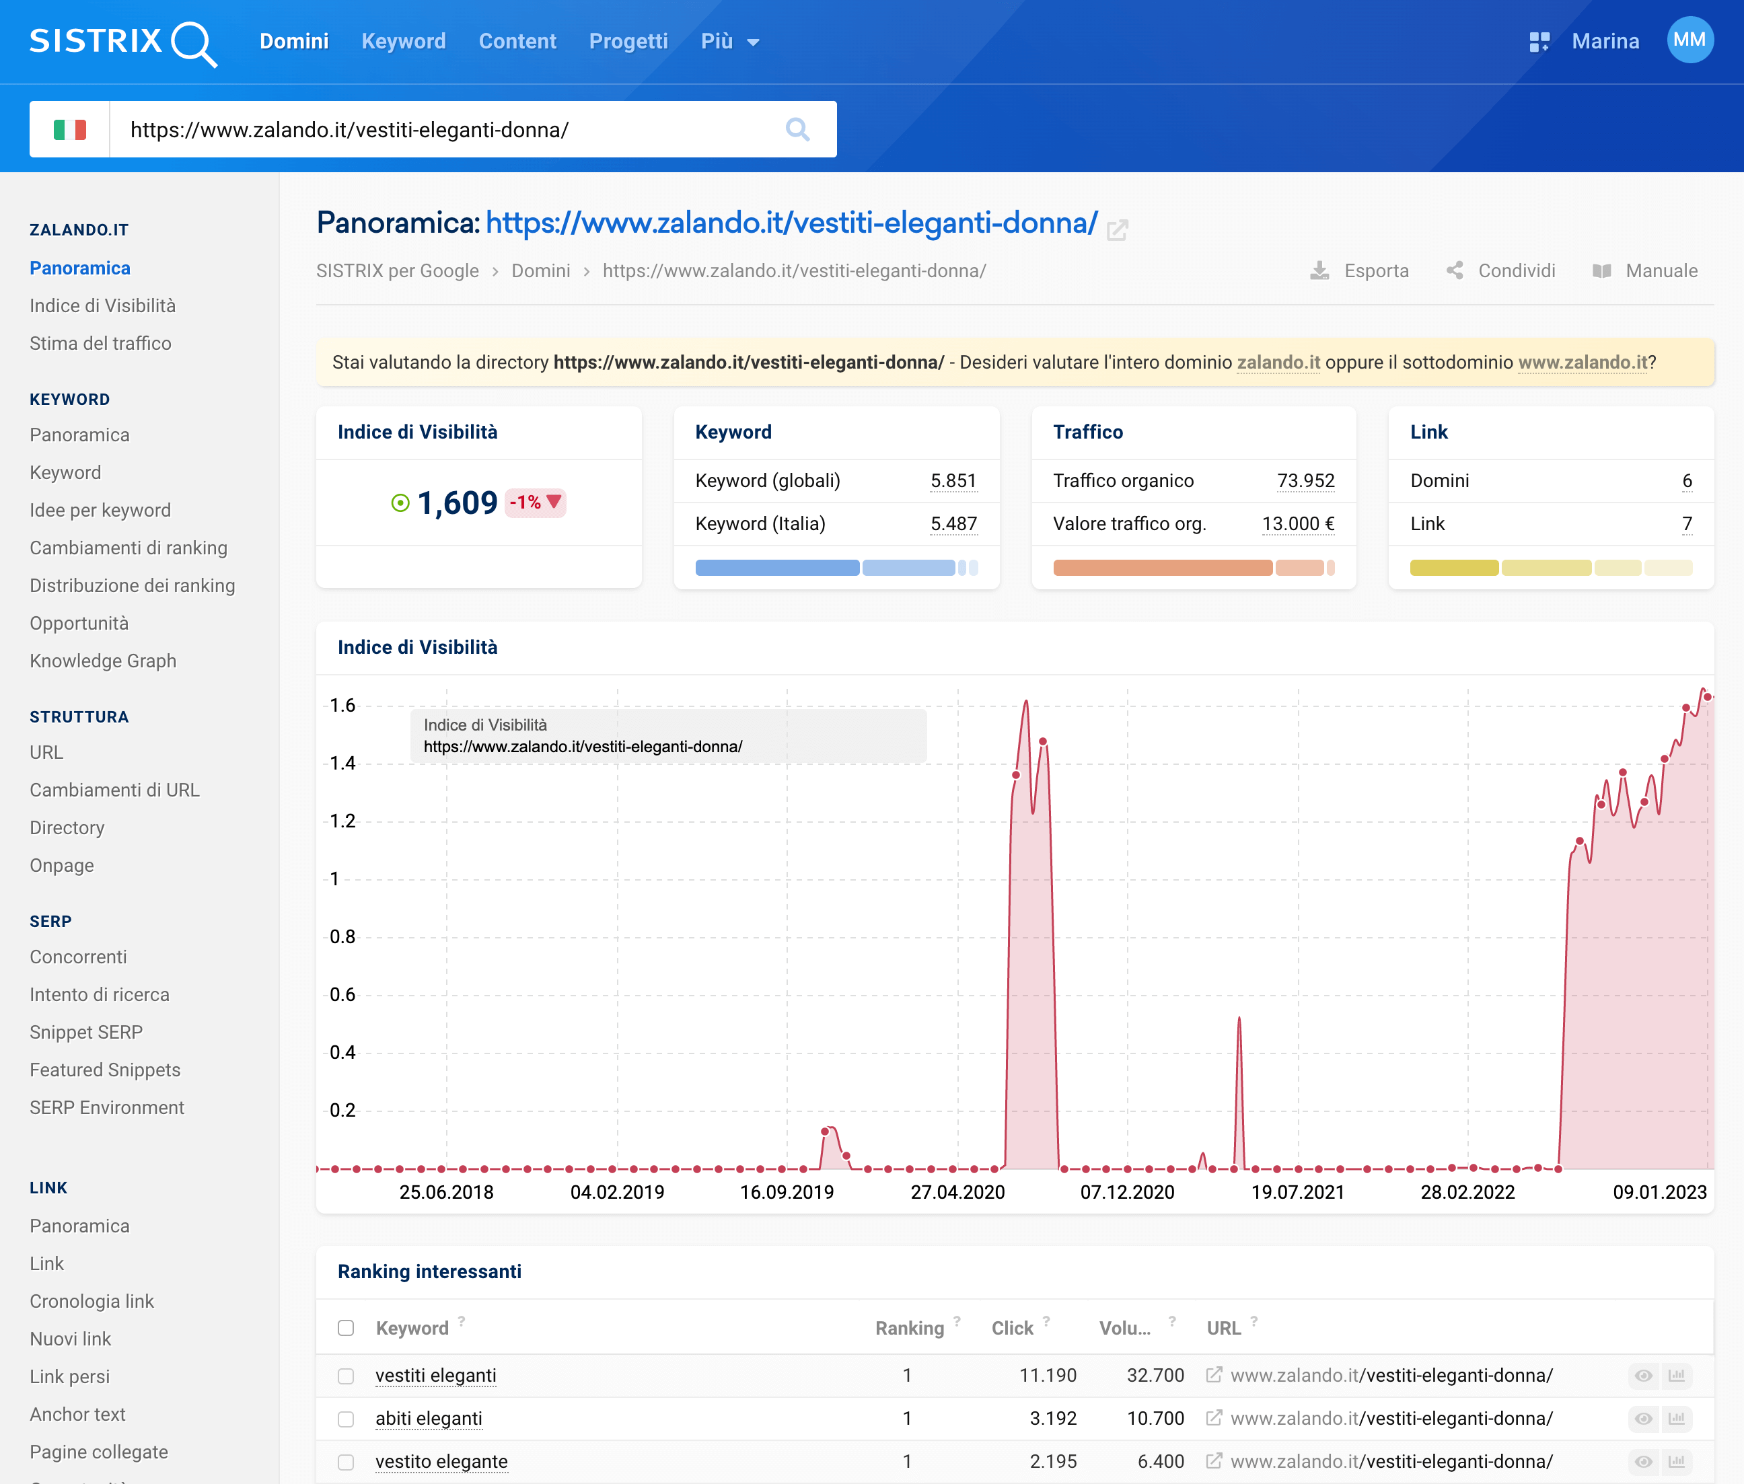Open the MM user avatar
1744x1484 pixels.
pos(1689,40)
